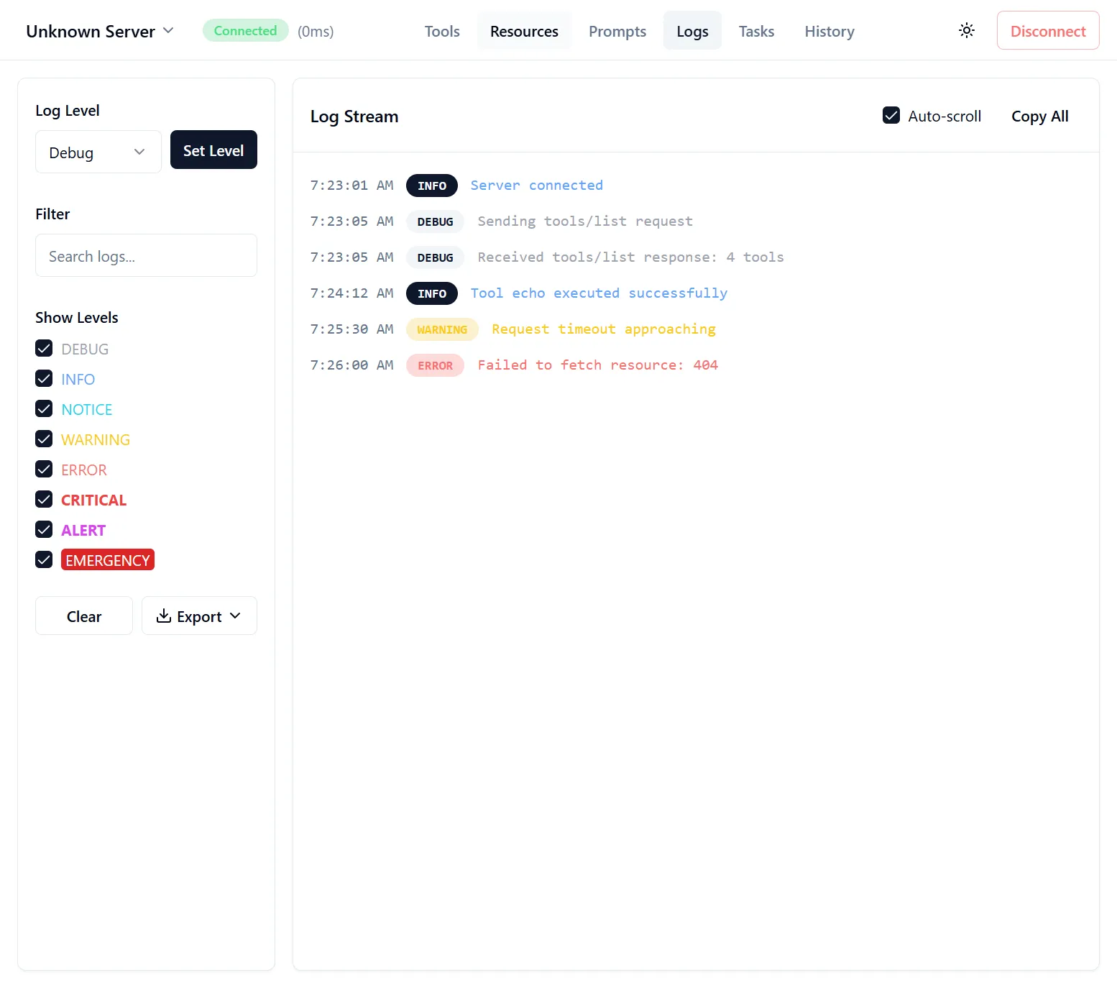
Task: Click the WARNING badge in log stream
Action: point(442,329)
